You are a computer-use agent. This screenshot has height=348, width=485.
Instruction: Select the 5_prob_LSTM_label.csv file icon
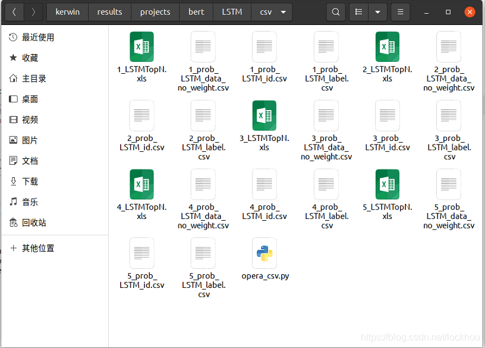click(203, 253)
